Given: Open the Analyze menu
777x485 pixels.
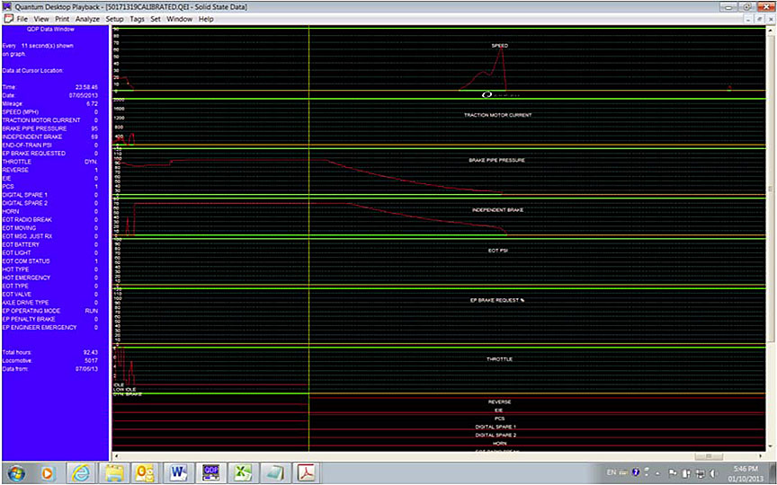Looking at the screenshot, I should 88,18.
